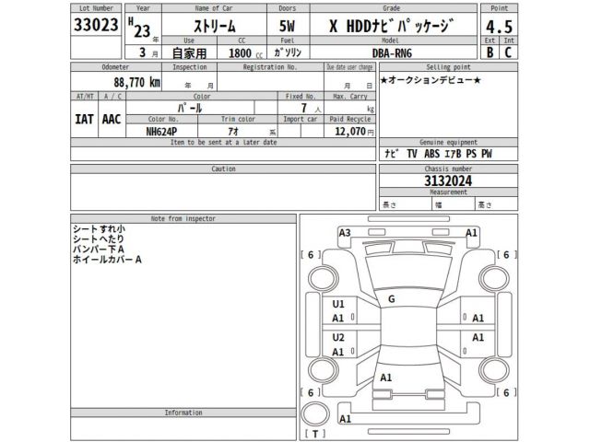Click the A3 damage mark on the car diagram
This screenshot has height=442, width=590.
pos(345,233)
